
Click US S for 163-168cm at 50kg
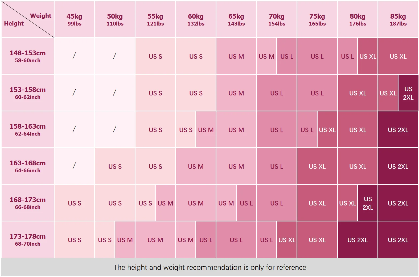point(115,166)
